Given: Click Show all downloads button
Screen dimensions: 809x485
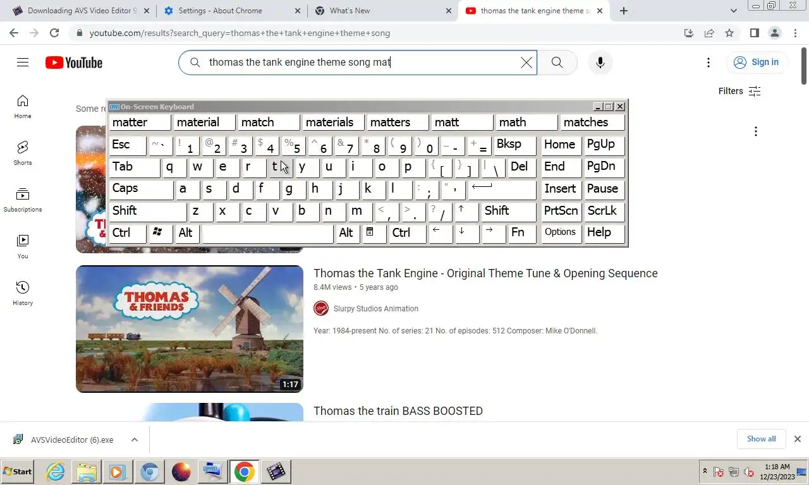Looking at the screenshot, I should tap(762, 439).
